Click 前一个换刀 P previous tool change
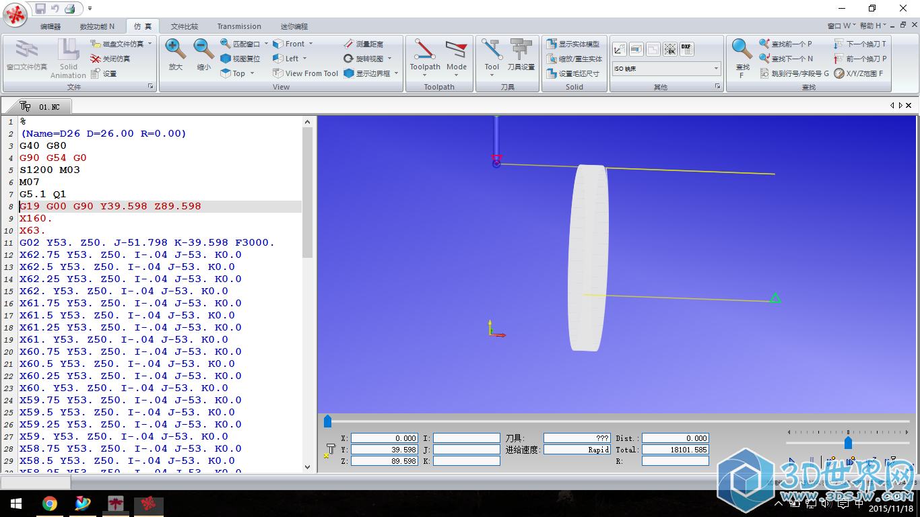Viewport: 920px width, 517px height. [x=860, y=59]
